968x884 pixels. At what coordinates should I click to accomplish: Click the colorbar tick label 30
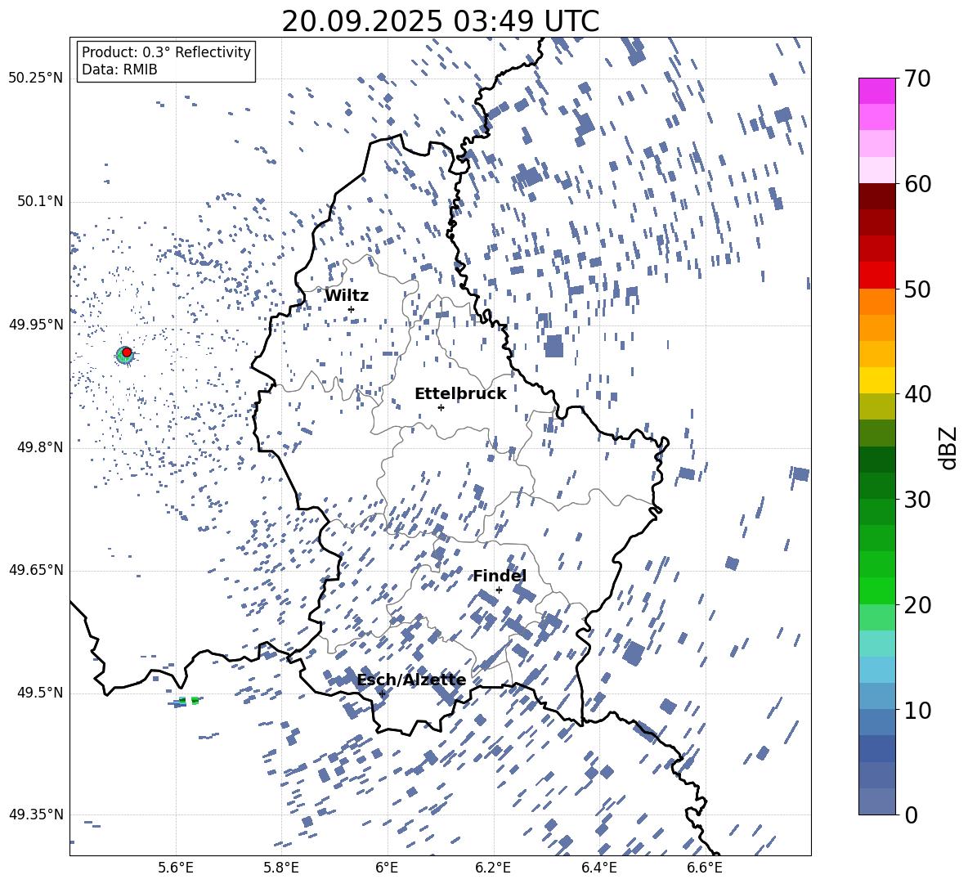point(917,500)
